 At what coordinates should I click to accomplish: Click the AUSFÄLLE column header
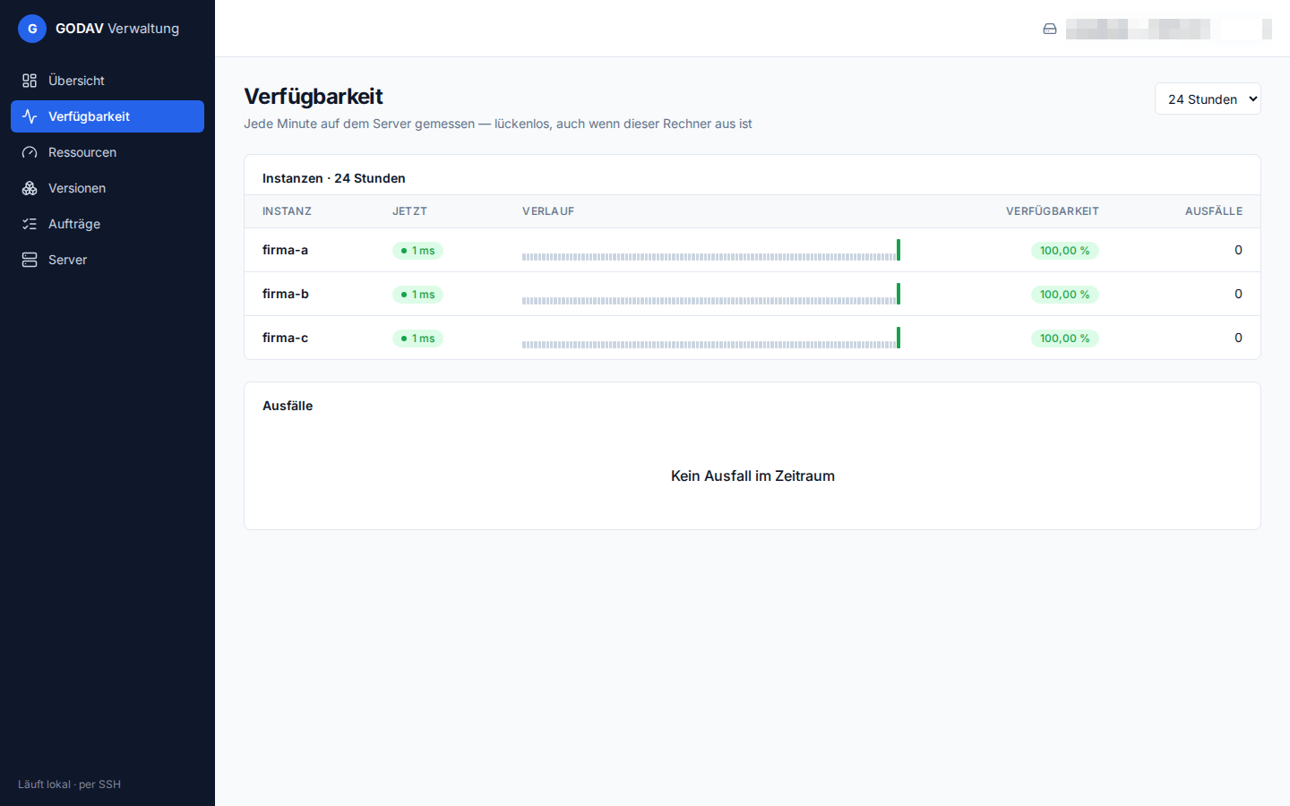pos(1214,211)
